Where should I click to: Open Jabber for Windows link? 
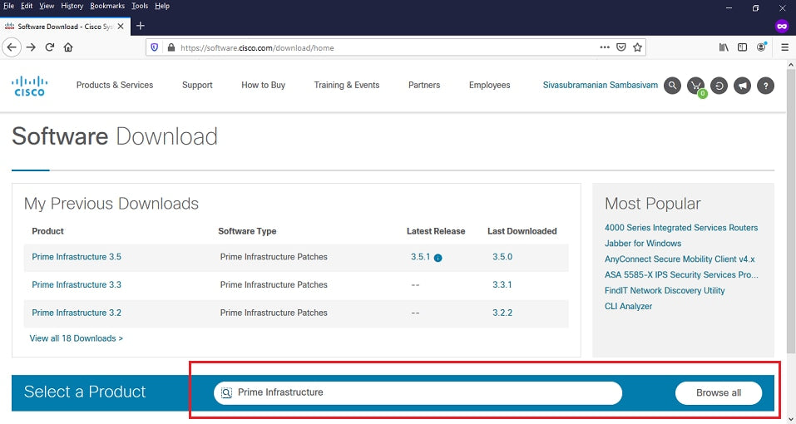tap(643, 244)
